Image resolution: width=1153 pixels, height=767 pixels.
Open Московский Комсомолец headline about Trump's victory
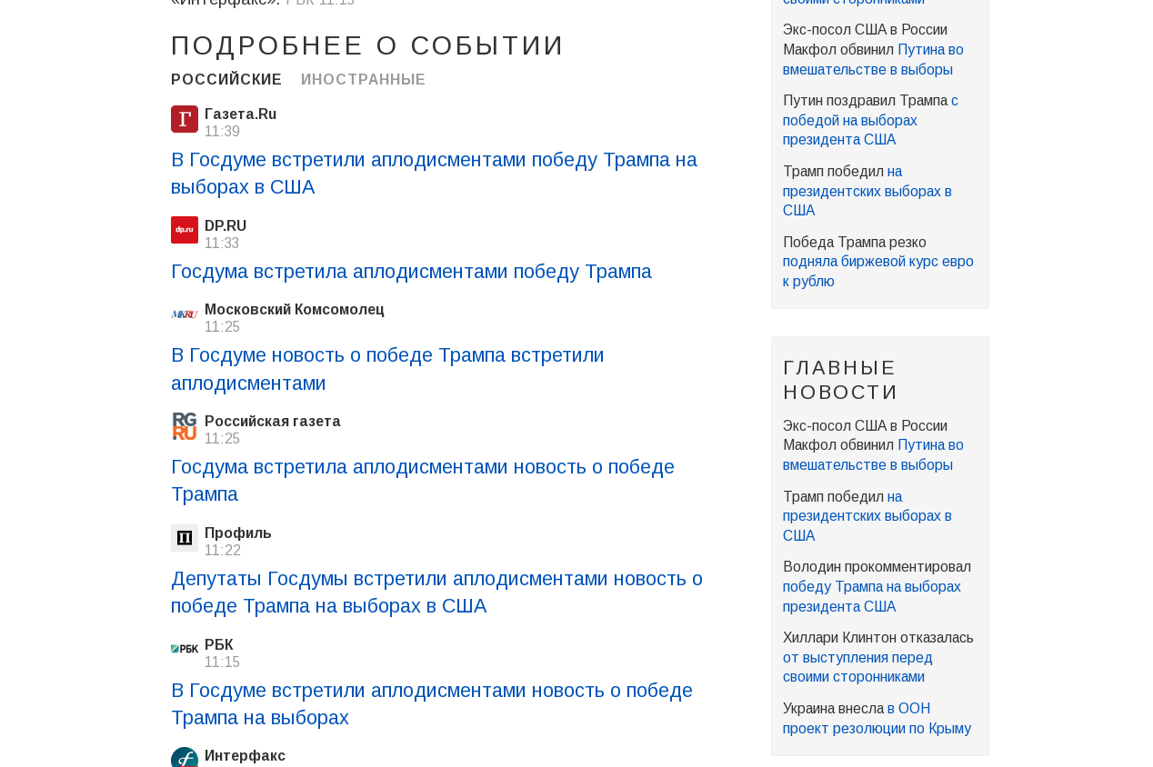387,369
